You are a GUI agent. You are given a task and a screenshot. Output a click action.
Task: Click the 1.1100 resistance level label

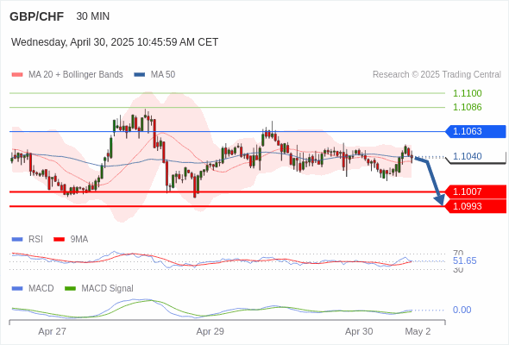(x=467, y=93)
